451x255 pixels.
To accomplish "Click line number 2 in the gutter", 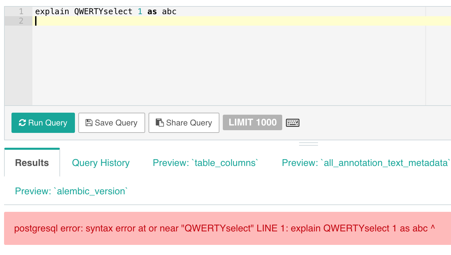I will [x=21, y=21].
